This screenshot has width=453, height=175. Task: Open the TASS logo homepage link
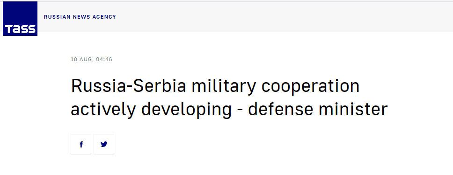click(x=20, y=19)
